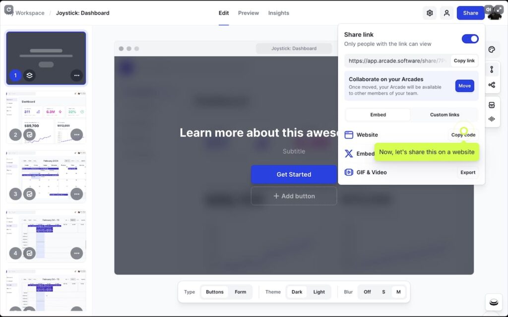Select slide 4 weekly calendar thumbnail
508x317 pixels.
[46, 236]
